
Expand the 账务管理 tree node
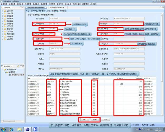(x=3, y=18)
